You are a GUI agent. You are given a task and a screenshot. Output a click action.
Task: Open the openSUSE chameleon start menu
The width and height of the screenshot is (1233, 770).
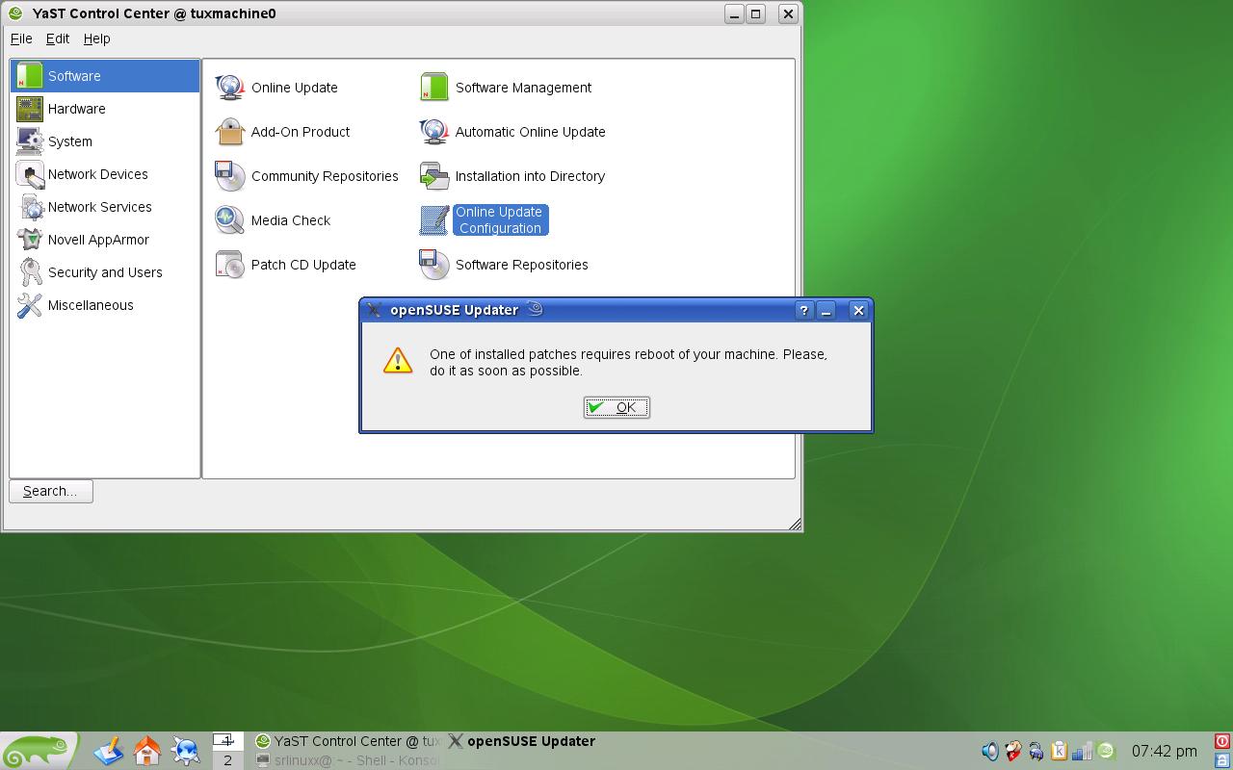tap(39, 751)
